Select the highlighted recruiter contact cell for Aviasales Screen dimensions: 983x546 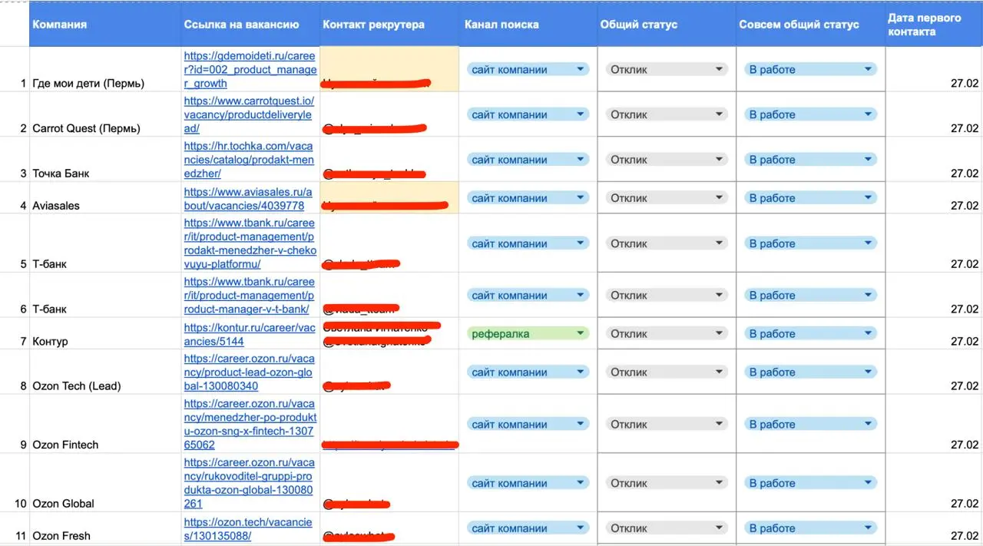click(389, 199)
